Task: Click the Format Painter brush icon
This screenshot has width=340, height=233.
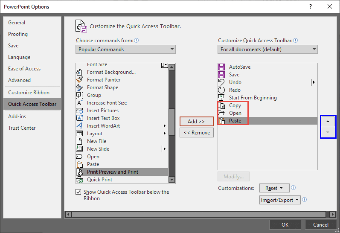Action: click(x=79, y=80)
